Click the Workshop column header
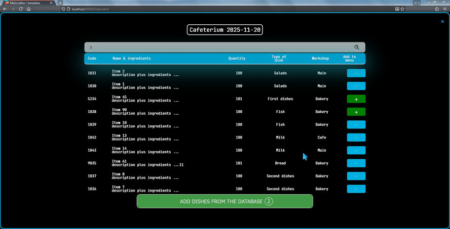The height and width of the screenshot is (229, 450). tap(320, 59)
